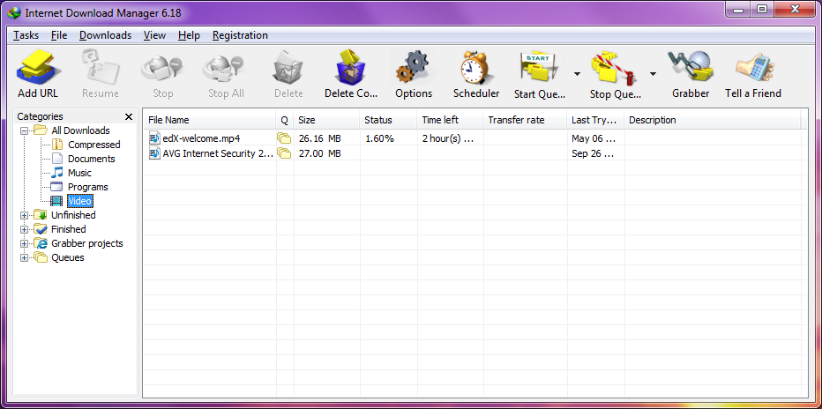Screen dimensions: 822x409
Task: Expand the Finished tree node
Action: [24, 229]
